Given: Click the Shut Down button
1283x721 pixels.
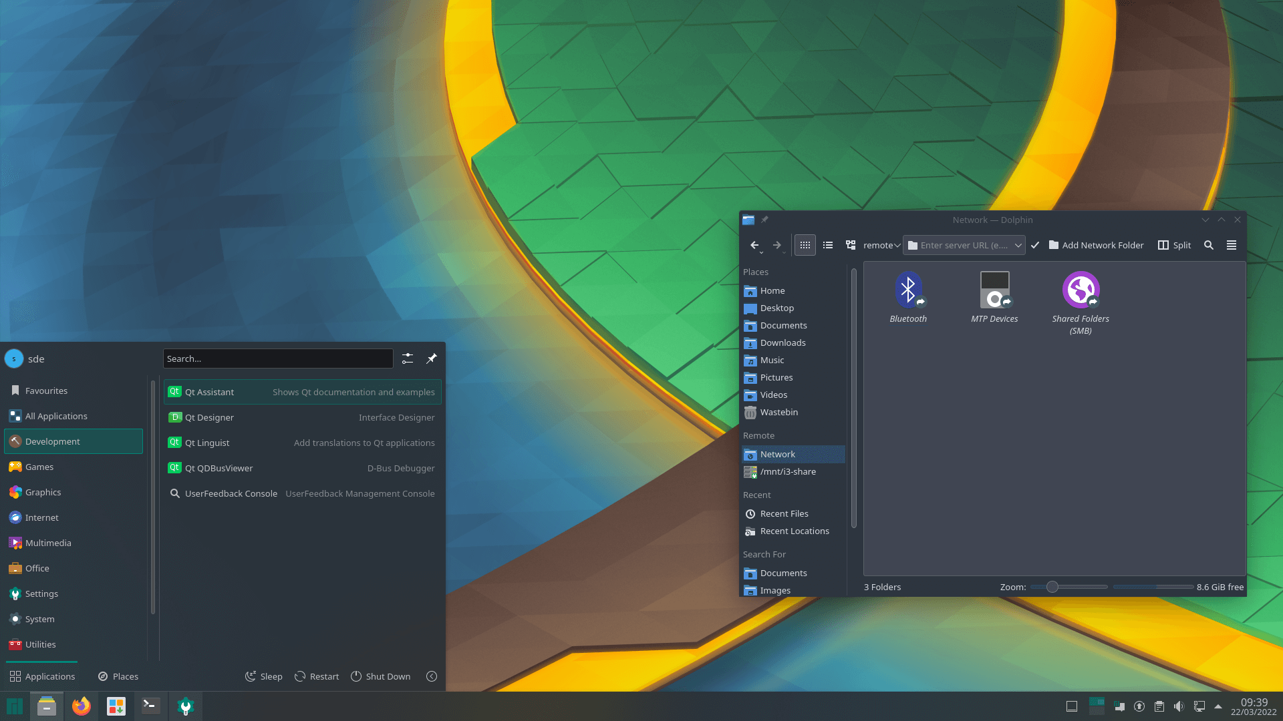Looking at the screenshot, I should tap(381, 676).
